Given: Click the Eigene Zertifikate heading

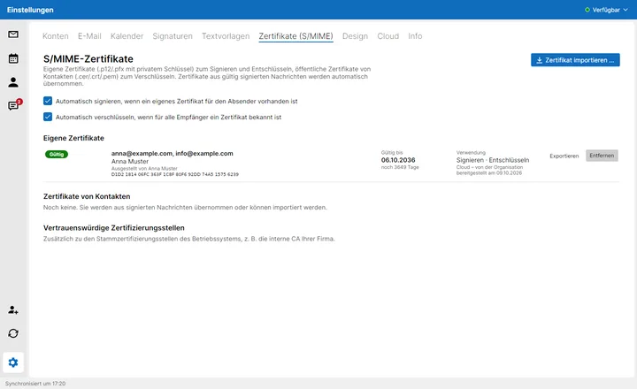Looking at the screenshot, I should click(73, 138).
